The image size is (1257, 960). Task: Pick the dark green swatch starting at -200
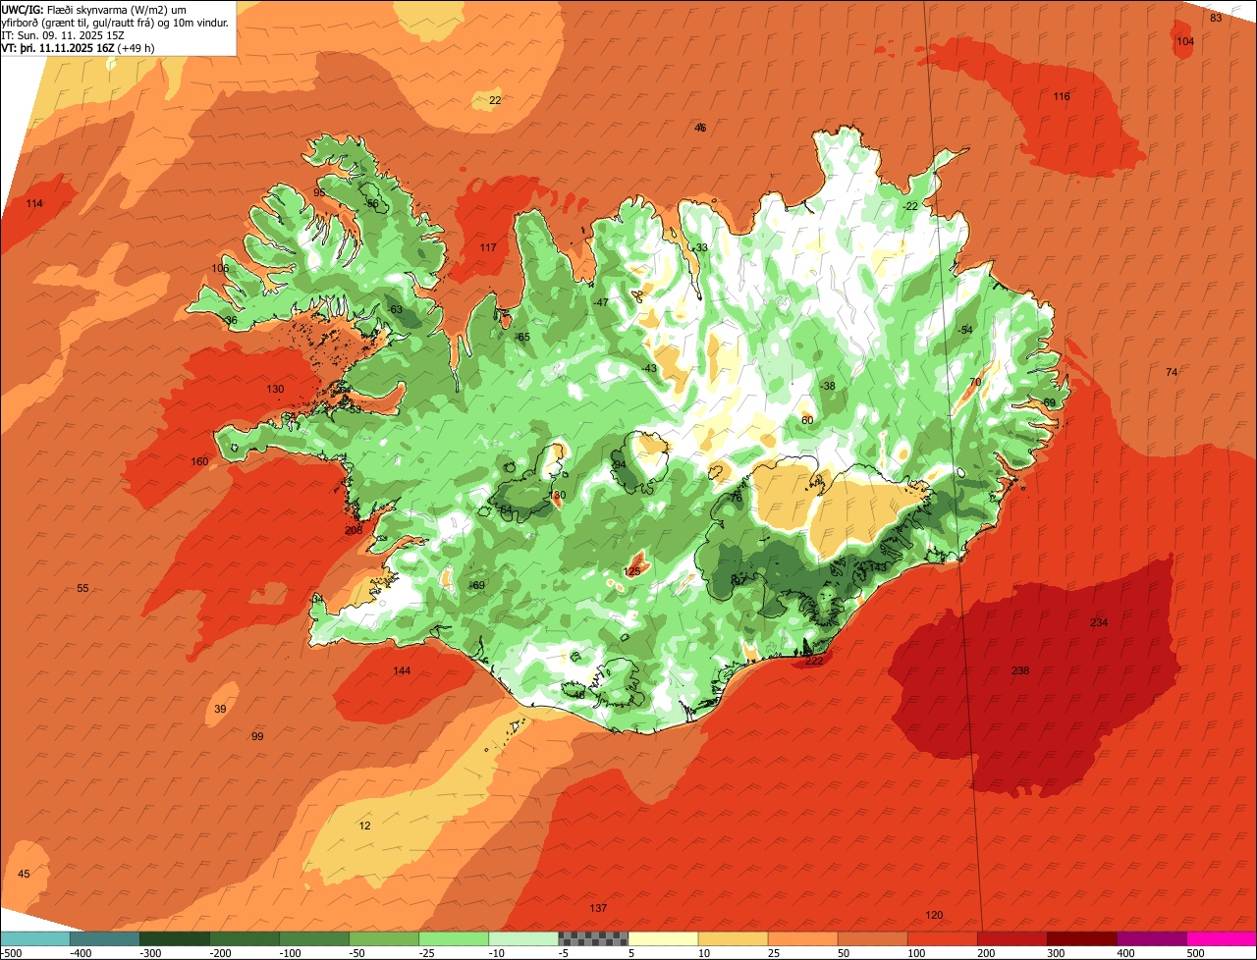[x=244, y=937]
